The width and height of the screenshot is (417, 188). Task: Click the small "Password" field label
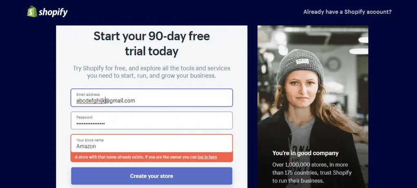pyautogui.click(x=84, y=117)
